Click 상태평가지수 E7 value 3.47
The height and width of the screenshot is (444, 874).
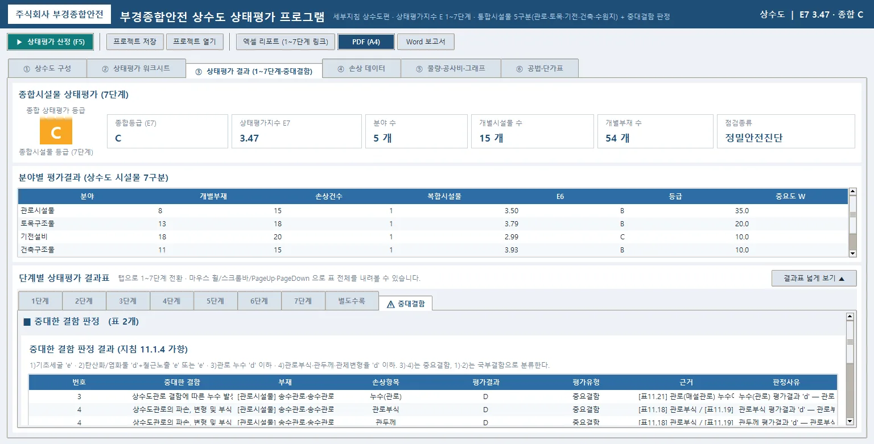[x=249, y=138]
